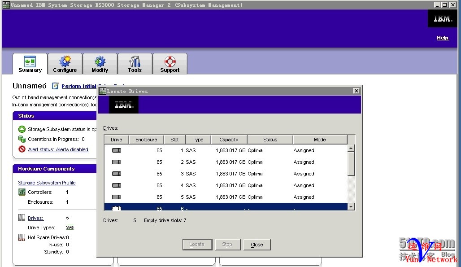Viewport: 461px width, 267px height.
Task: Click the drives list scrollbar thumb
Action: tap(351, 163)
